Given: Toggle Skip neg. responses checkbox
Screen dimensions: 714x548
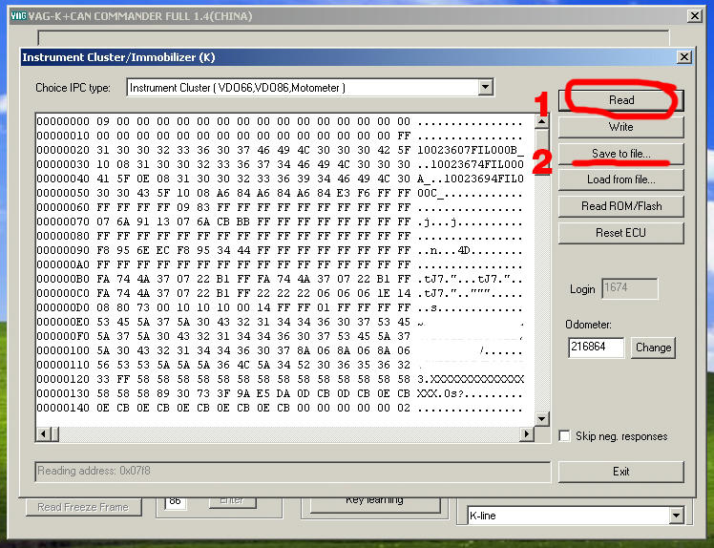Looking at the screenshot, I should click(565, 436).
